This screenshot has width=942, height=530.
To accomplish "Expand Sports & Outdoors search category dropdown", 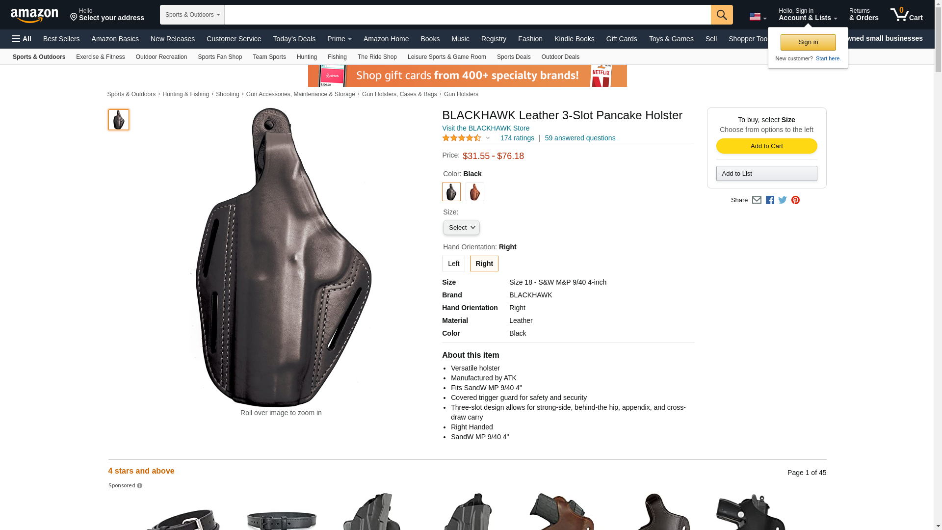I will (x=192, y=15).
